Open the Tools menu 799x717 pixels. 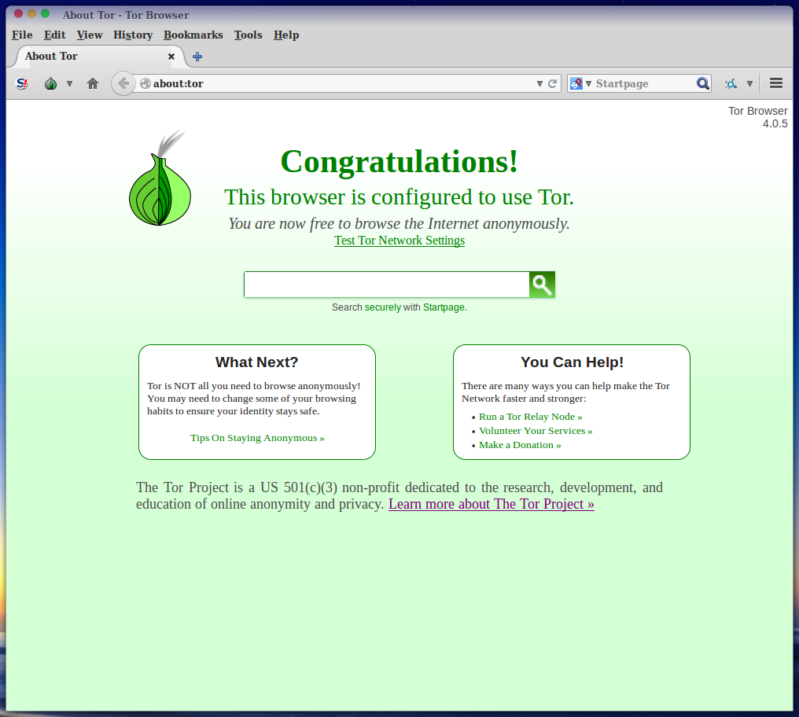pyautogui.click(x=249, y=35)
